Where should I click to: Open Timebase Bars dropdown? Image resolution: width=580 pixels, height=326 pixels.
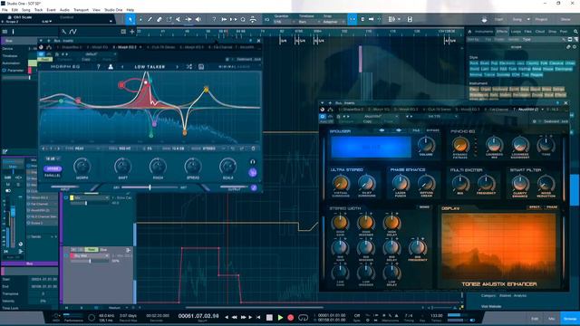pos(307,22)
